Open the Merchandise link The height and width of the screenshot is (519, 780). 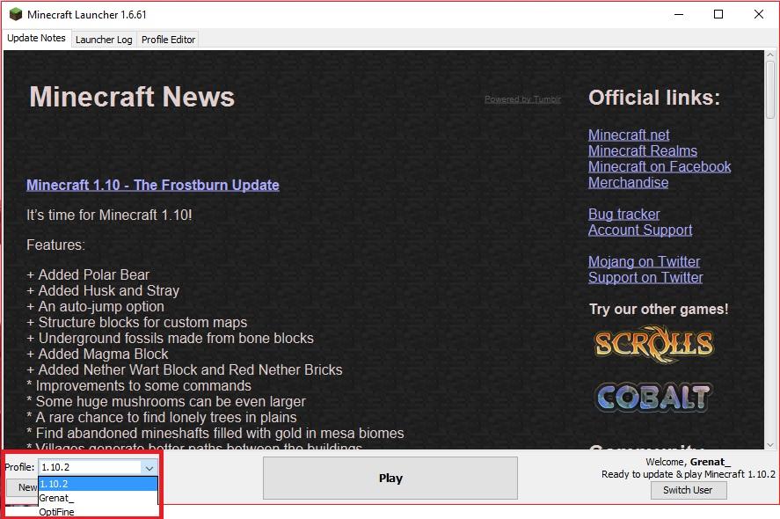628,183
